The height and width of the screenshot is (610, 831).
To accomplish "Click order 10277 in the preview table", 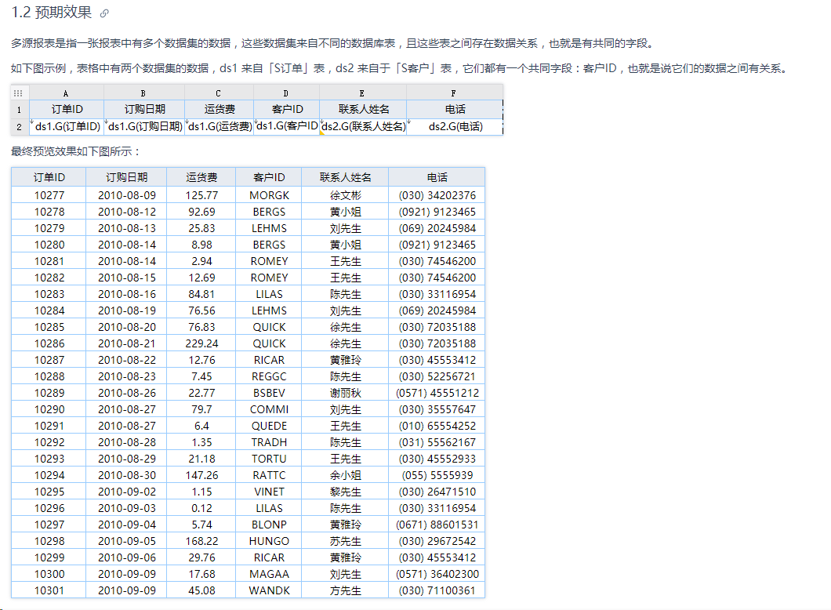I will [x=49, y=195].
